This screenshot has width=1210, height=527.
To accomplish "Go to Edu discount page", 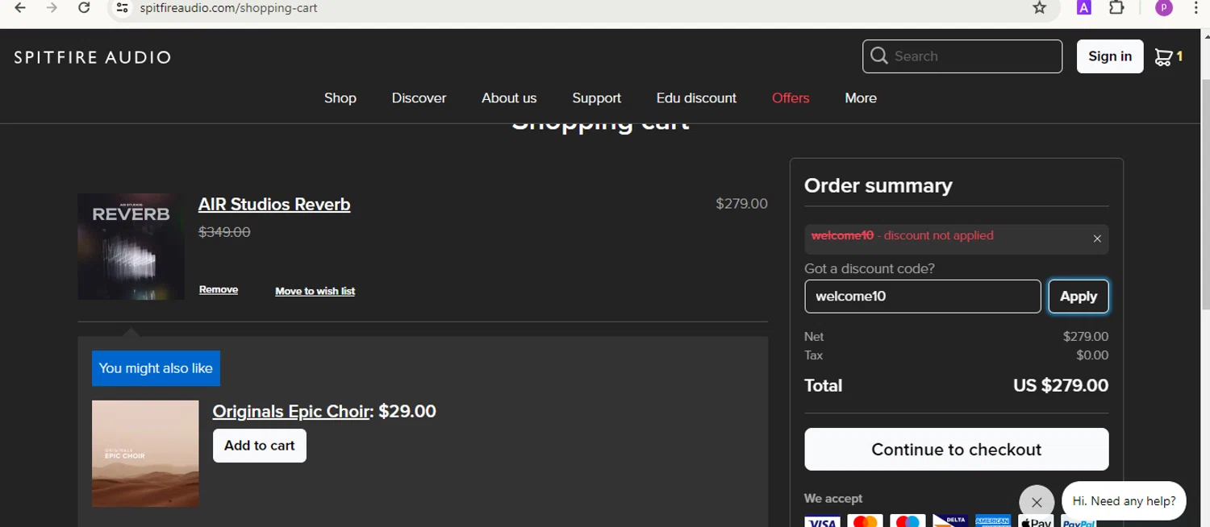I will 696,98.
